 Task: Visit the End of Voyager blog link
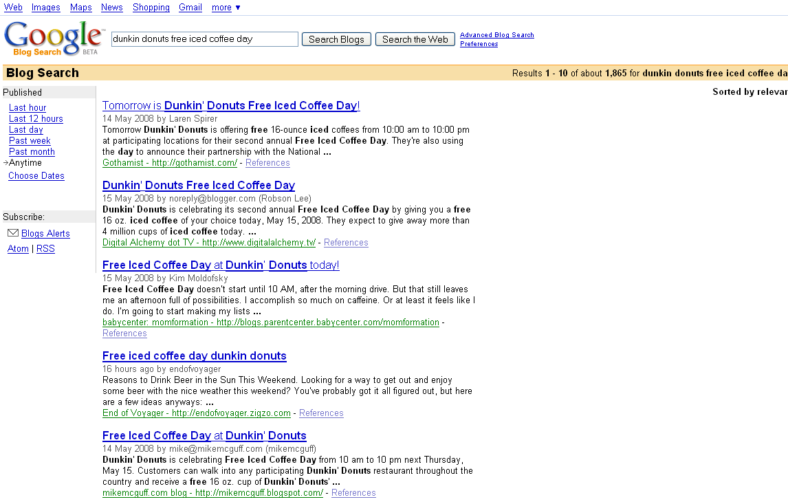197,413
